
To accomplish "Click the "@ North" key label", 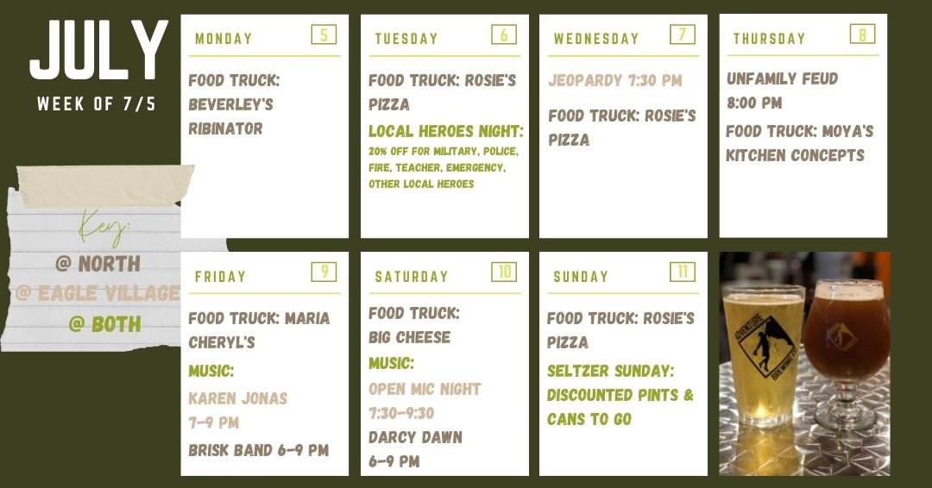I will click(97, 264).
